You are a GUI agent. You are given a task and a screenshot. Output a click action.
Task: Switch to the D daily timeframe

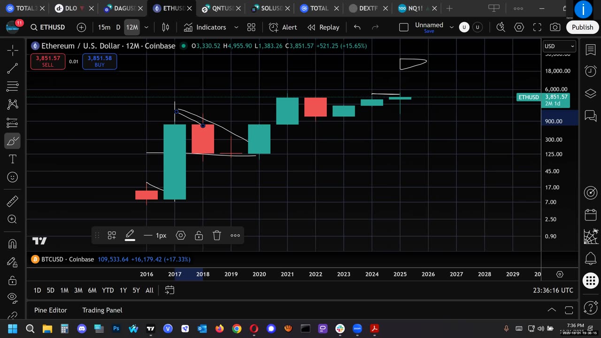pos(118,27)
